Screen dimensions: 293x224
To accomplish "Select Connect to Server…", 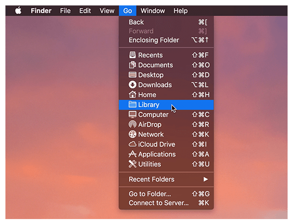I will 166,203.
